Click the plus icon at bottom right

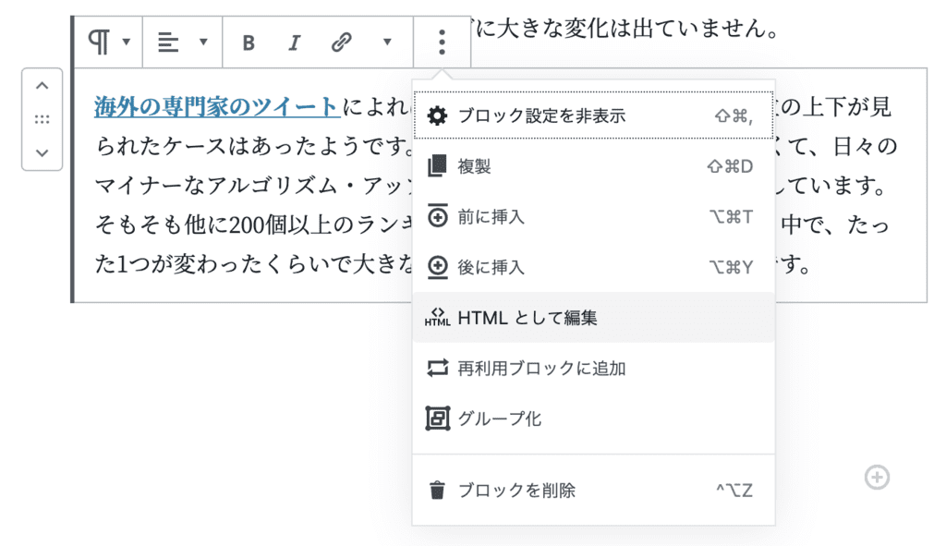(877, 477)
